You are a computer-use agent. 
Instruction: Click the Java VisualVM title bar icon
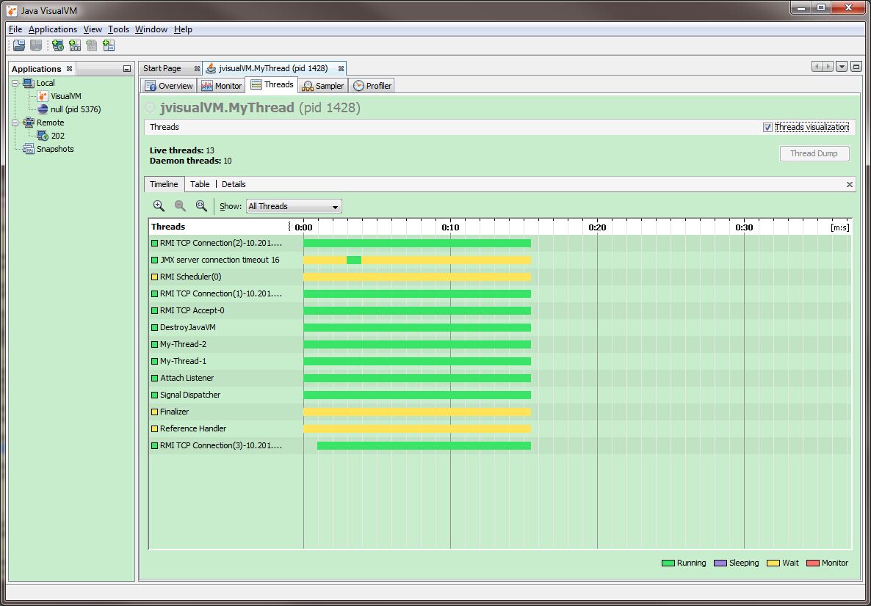pyautogui.click(x=12, y=10)
